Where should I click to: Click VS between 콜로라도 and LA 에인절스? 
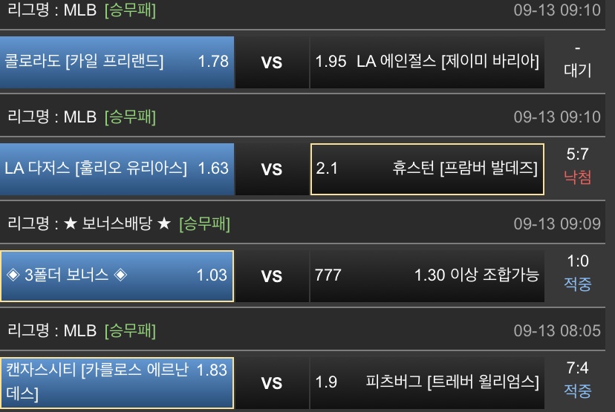click(x=272, y=62)
